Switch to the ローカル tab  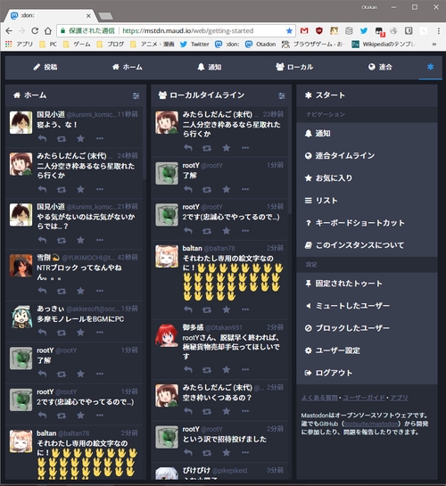294,67
